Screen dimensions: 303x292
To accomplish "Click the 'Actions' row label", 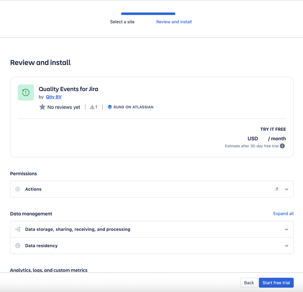I will [33, 189].
